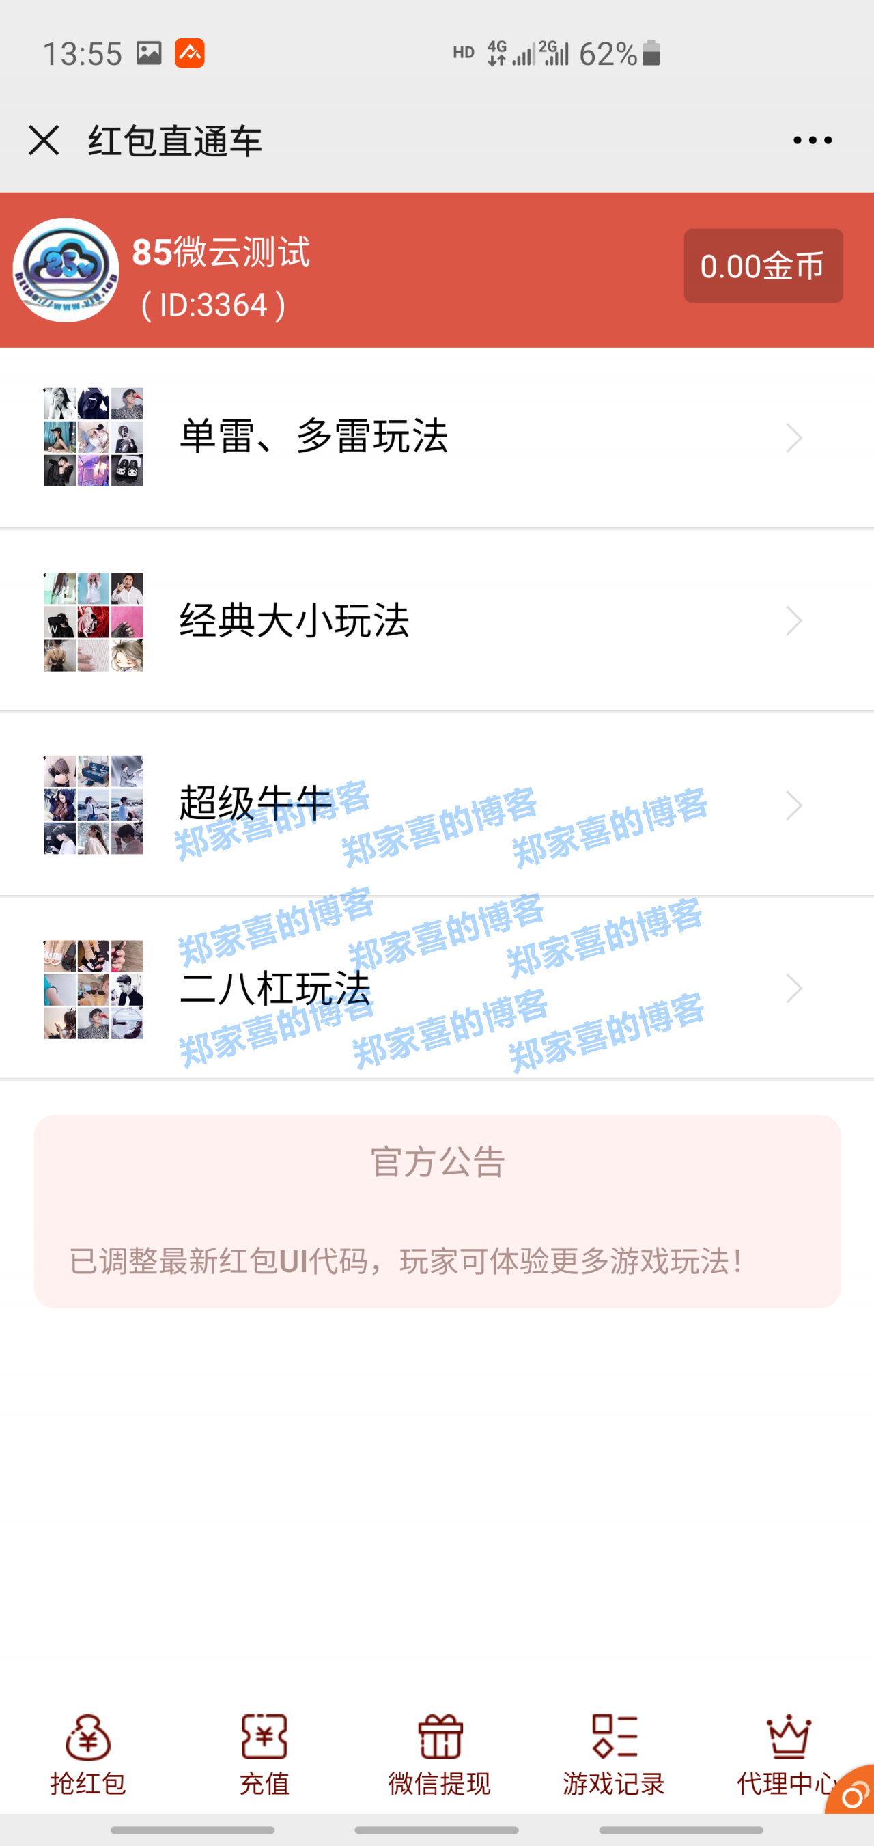
Task: Open the 超级牛牛 photo collage thumbnail
Action: point(93,805)
